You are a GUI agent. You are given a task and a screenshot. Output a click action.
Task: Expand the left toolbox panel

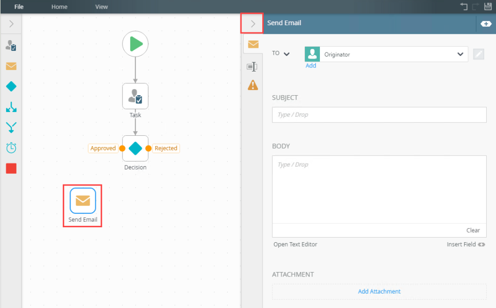click(11, 24)
